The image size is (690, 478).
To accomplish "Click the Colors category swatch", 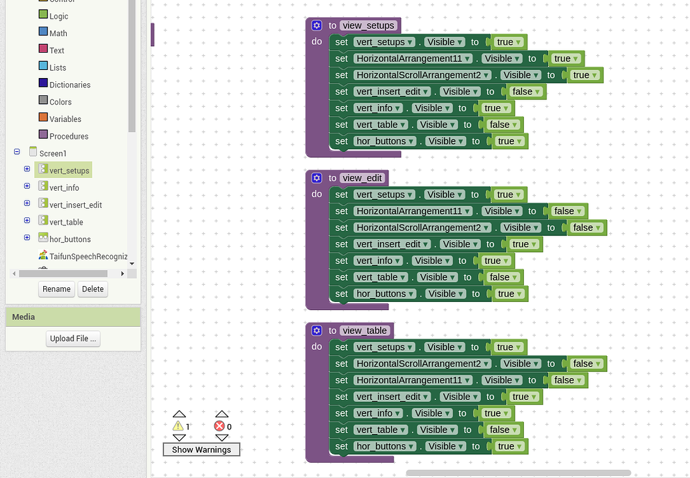I will (x=43, y=101).
